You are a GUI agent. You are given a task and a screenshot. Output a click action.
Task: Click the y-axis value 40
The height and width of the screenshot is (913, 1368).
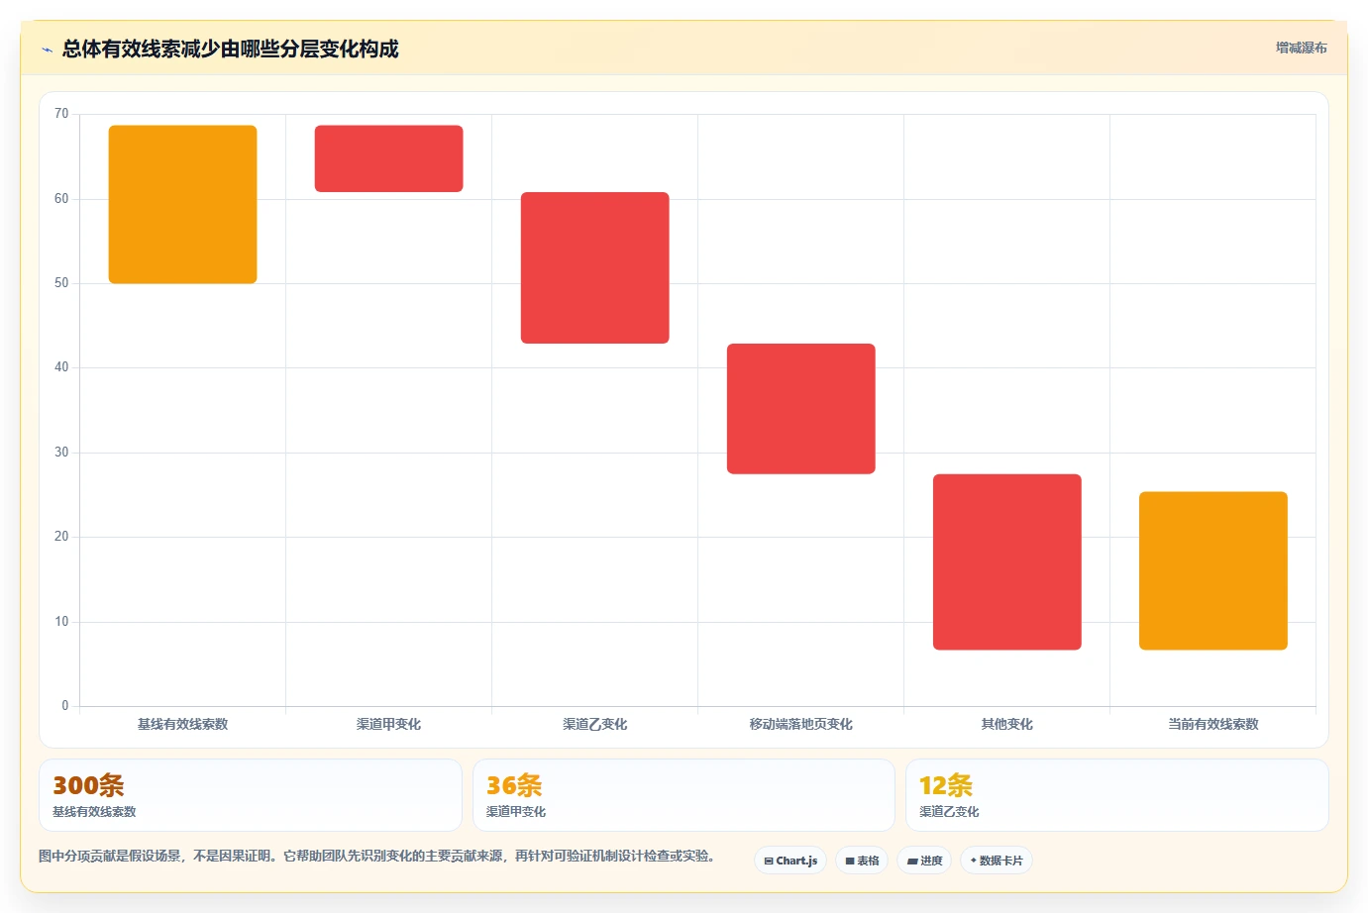point(61,367)
